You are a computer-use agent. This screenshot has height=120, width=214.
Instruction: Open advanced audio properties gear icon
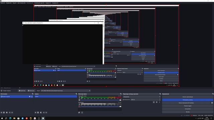79,113
